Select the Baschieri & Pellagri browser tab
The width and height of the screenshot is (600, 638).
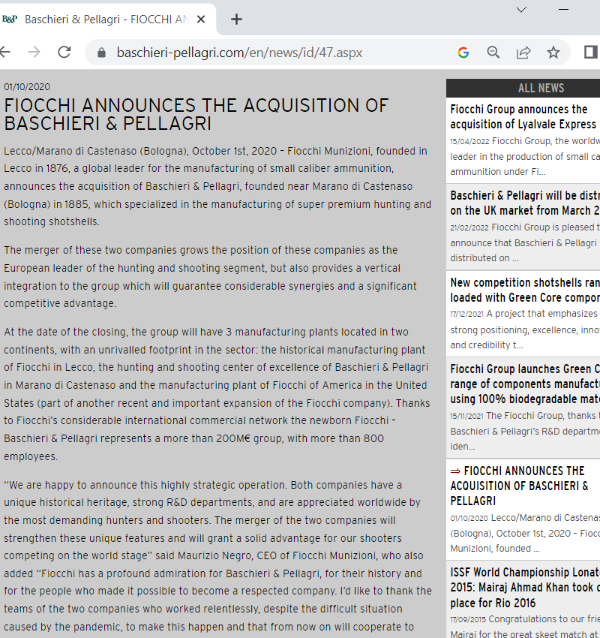pyautogui.click(x=106, y=19)
